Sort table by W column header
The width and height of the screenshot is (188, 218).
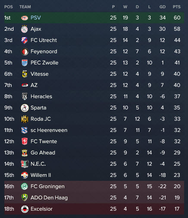[125, 7]
